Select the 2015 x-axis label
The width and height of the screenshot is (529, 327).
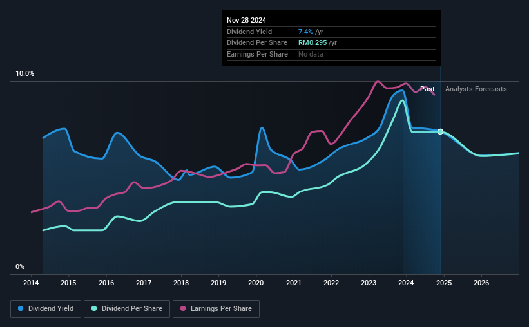coord(68,283)
